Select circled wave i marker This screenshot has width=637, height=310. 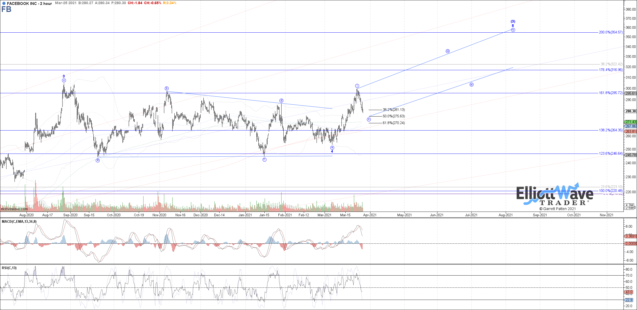click(357, 86)
